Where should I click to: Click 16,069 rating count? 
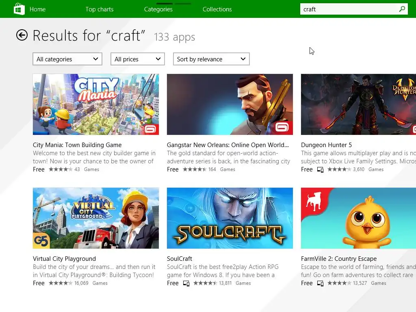pyautogui.click(x=81, y=283)
